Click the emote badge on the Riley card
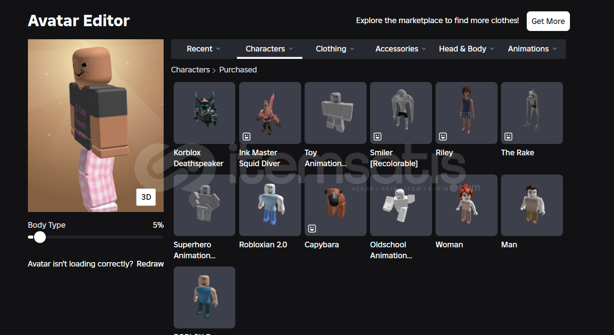 pos(443,137)
